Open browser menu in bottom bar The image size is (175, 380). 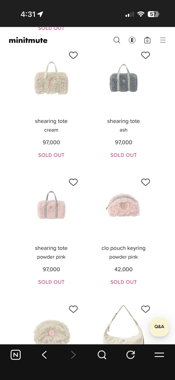tap(159, 355)
